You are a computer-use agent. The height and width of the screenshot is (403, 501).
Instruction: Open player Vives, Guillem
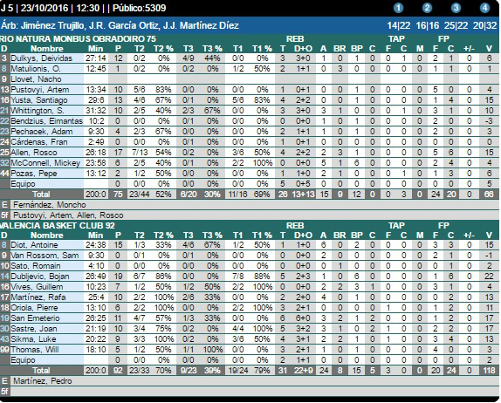click(37, 287)
